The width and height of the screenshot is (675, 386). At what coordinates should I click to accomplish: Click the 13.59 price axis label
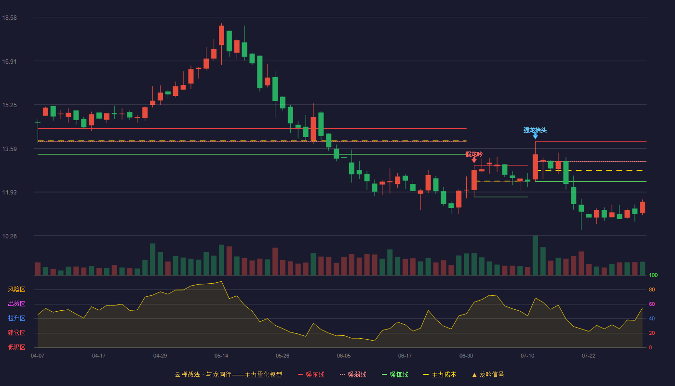[x=10, y=149]
